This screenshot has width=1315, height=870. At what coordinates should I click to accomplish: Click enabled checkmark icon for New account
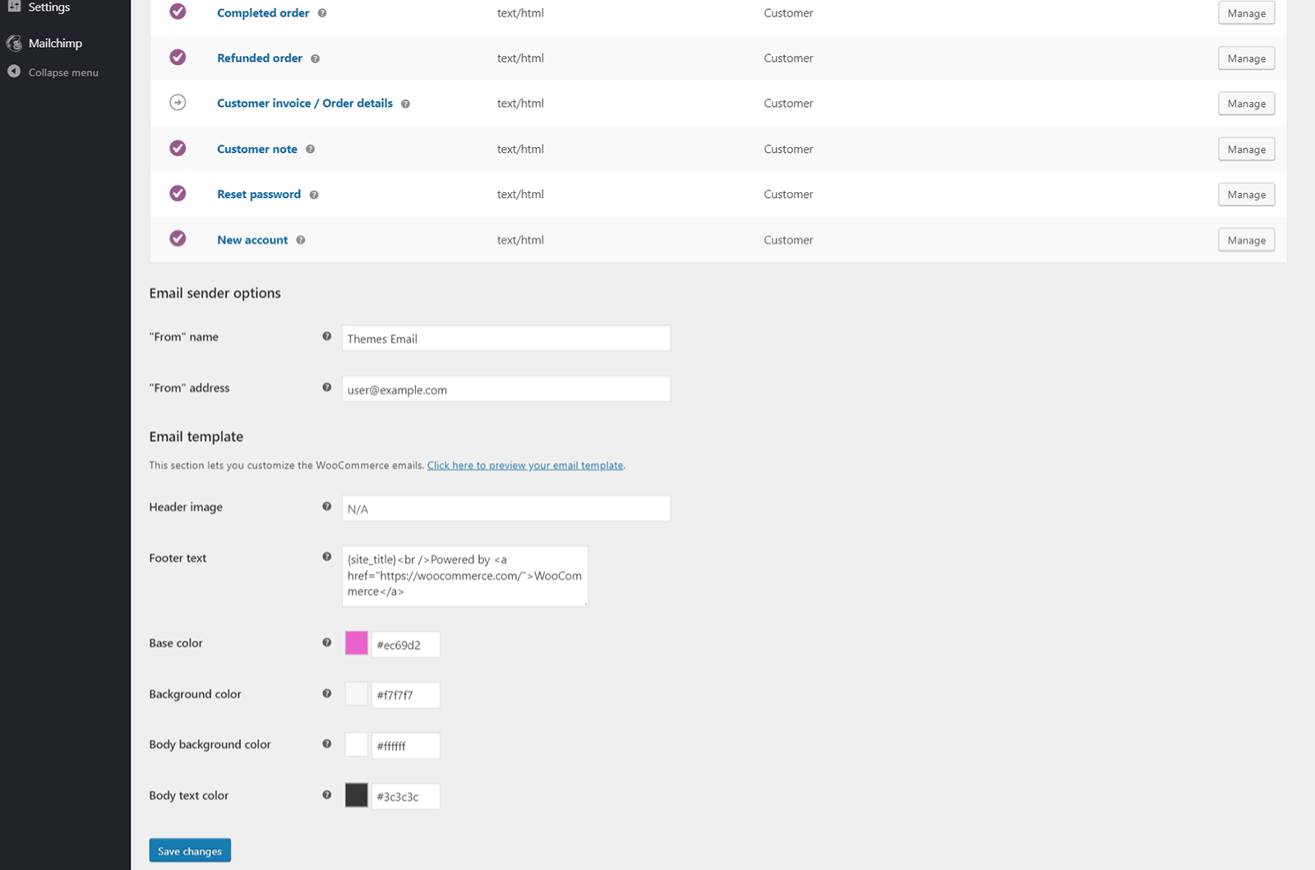click(178, 238)
